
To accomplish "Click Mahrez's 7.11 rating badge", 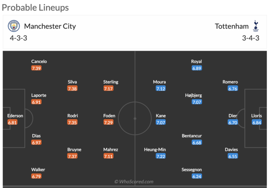I will click(x=109, y=156).
